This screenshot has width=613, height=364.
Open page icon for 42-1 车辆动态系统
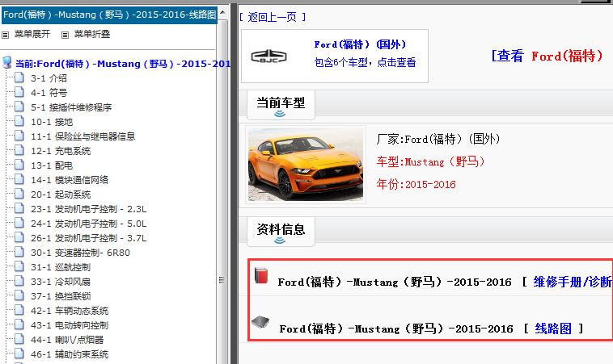point(19,310)
